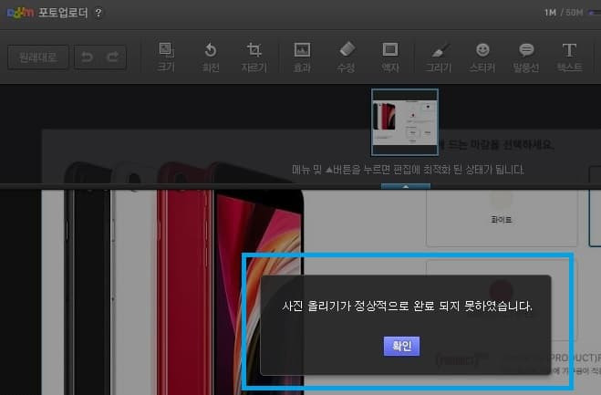
Task: Collapse the thumbnail panel with the up-arrow handle
Action: click(x=406, y=186)
